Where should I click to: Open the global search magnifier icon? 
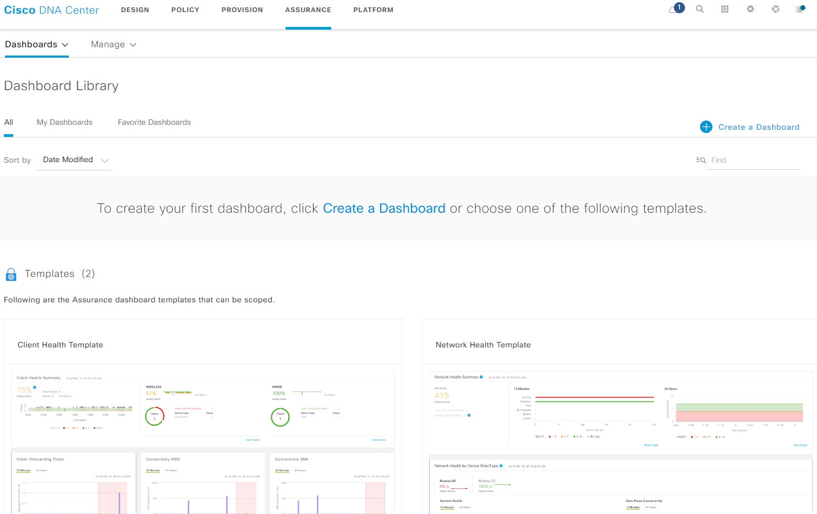700,9
